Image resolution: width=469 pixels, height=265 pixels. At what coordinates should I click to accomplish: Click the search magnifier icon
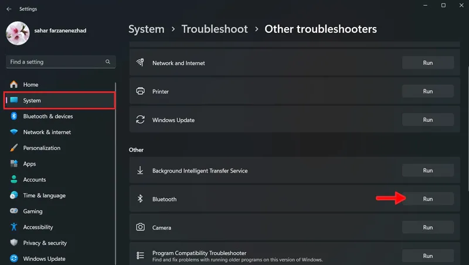tap(108, 62)
